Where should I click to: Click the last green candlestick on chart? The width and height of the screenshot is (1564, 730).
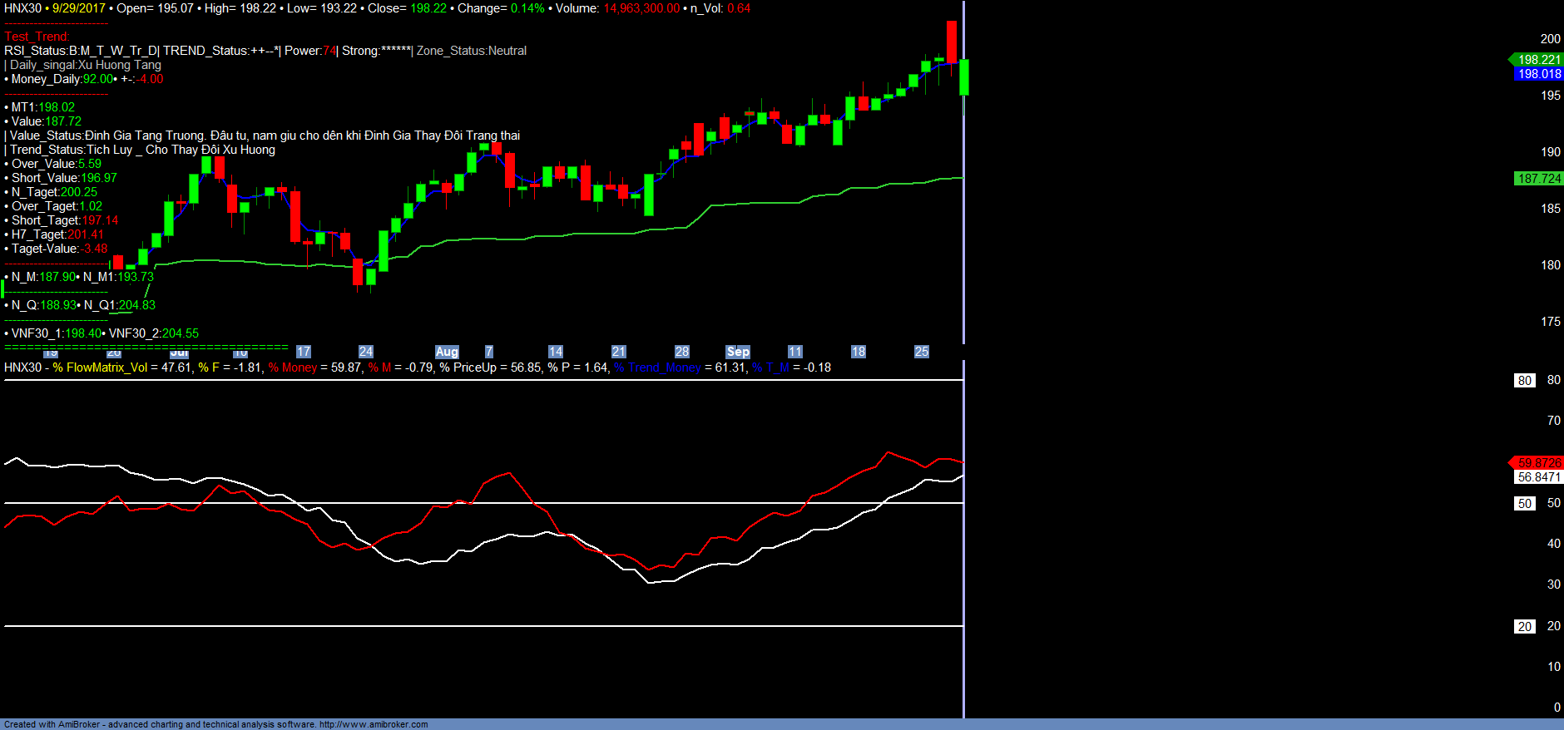click(x=964, y=77)
